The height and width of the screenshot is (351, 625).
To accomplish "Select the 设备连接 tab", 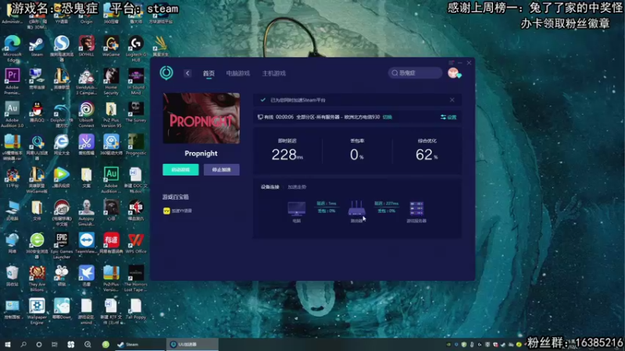I will pyautogui.click(x=270, y=186).
